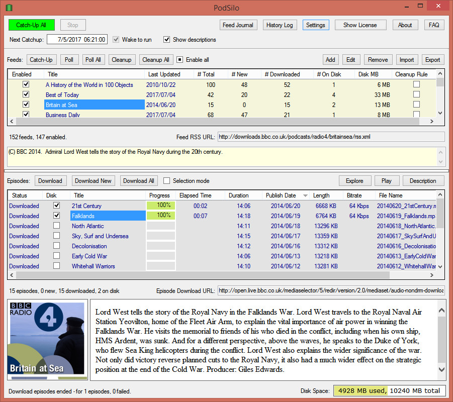Click the 21st Century progress bar
Viewport: 453px width, 402px height.
[x=161, y=206]
